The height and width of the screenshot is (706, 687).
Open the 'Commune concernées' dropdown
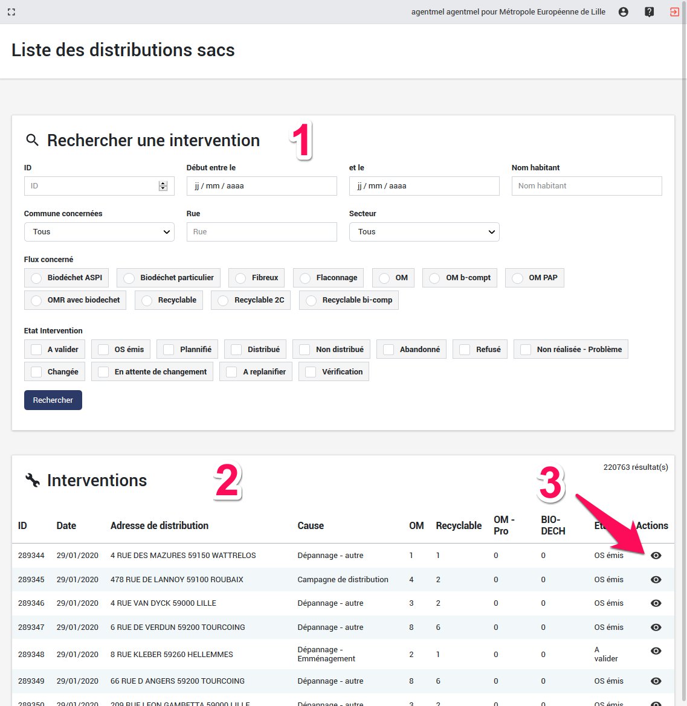[99, 232]
